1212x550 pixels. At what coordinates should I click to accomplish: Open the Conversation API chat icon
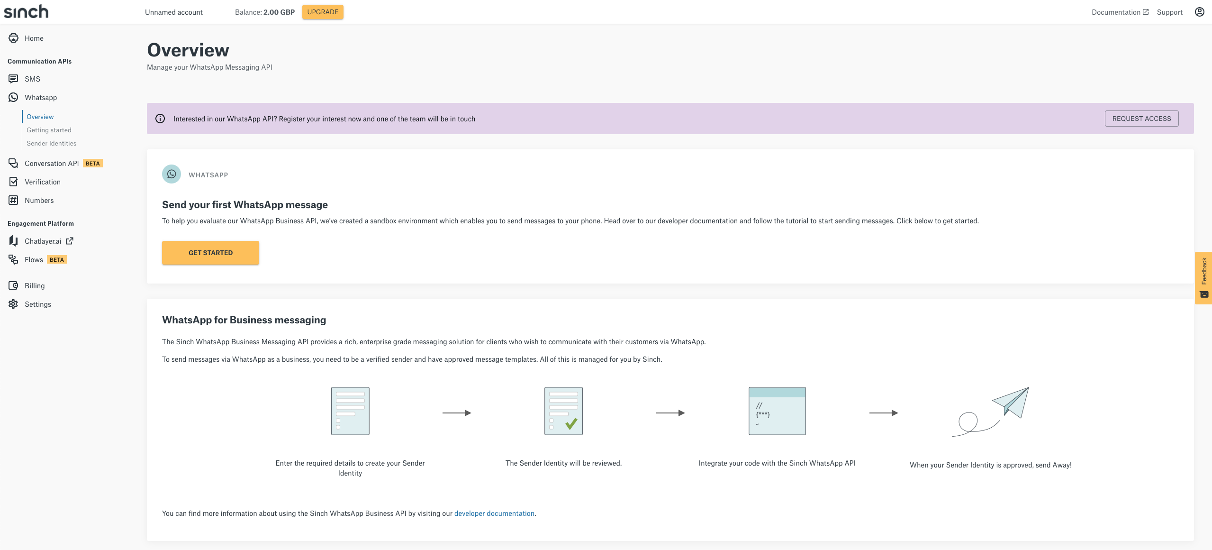[x=13, y=163]
